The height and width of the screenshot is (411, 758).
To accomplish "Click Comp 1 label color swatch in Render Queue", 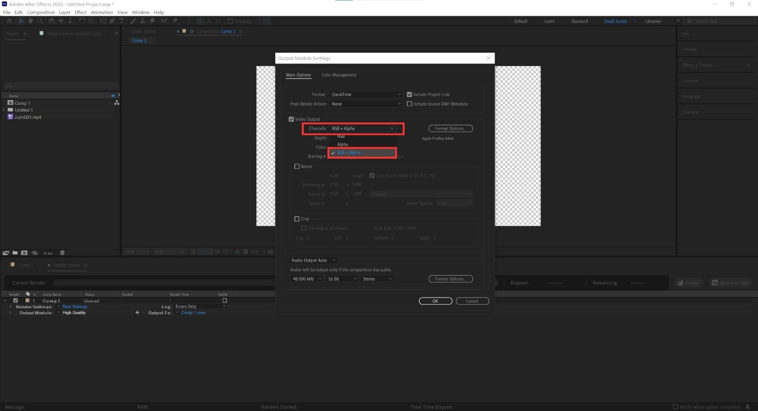I will coord(27,301).
